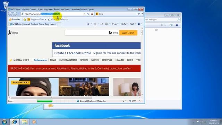Click Create a Facebook Profile link

click(72, 53)
